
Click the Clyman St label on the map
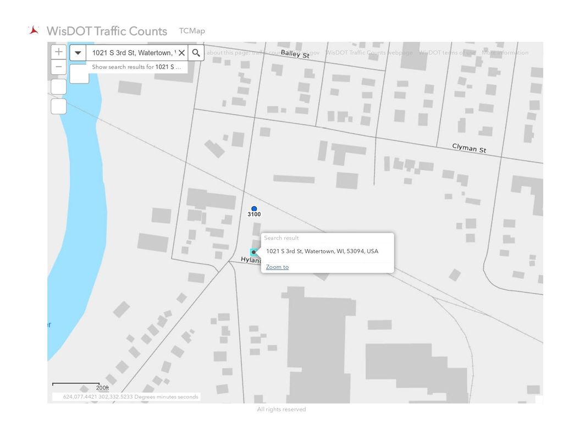point(469,148)
